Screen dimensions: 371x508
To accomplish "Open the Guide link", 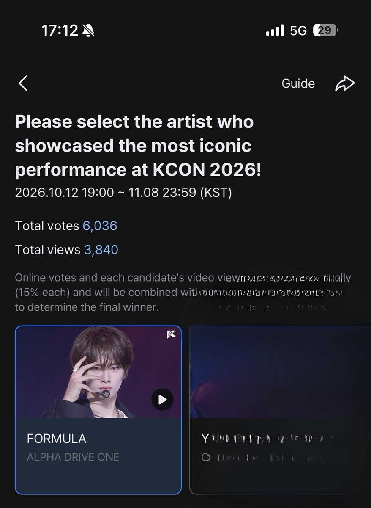I will tap(298, 83).
